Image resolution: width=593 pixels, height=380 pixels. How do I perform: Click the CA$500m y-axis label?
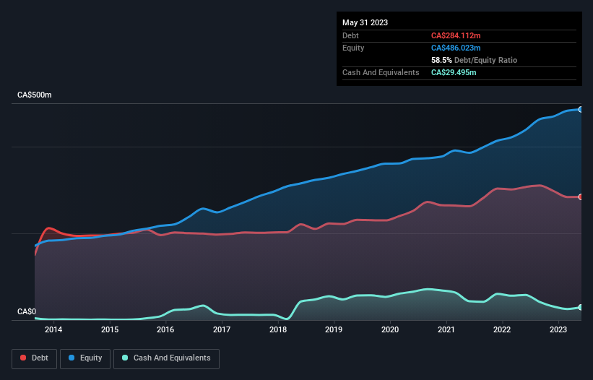35,95
